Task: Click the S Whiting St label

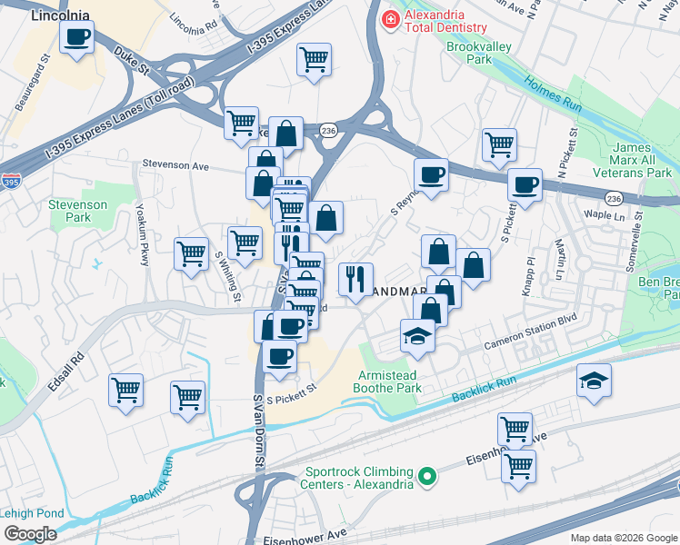Action: click(x=228, y=277)
